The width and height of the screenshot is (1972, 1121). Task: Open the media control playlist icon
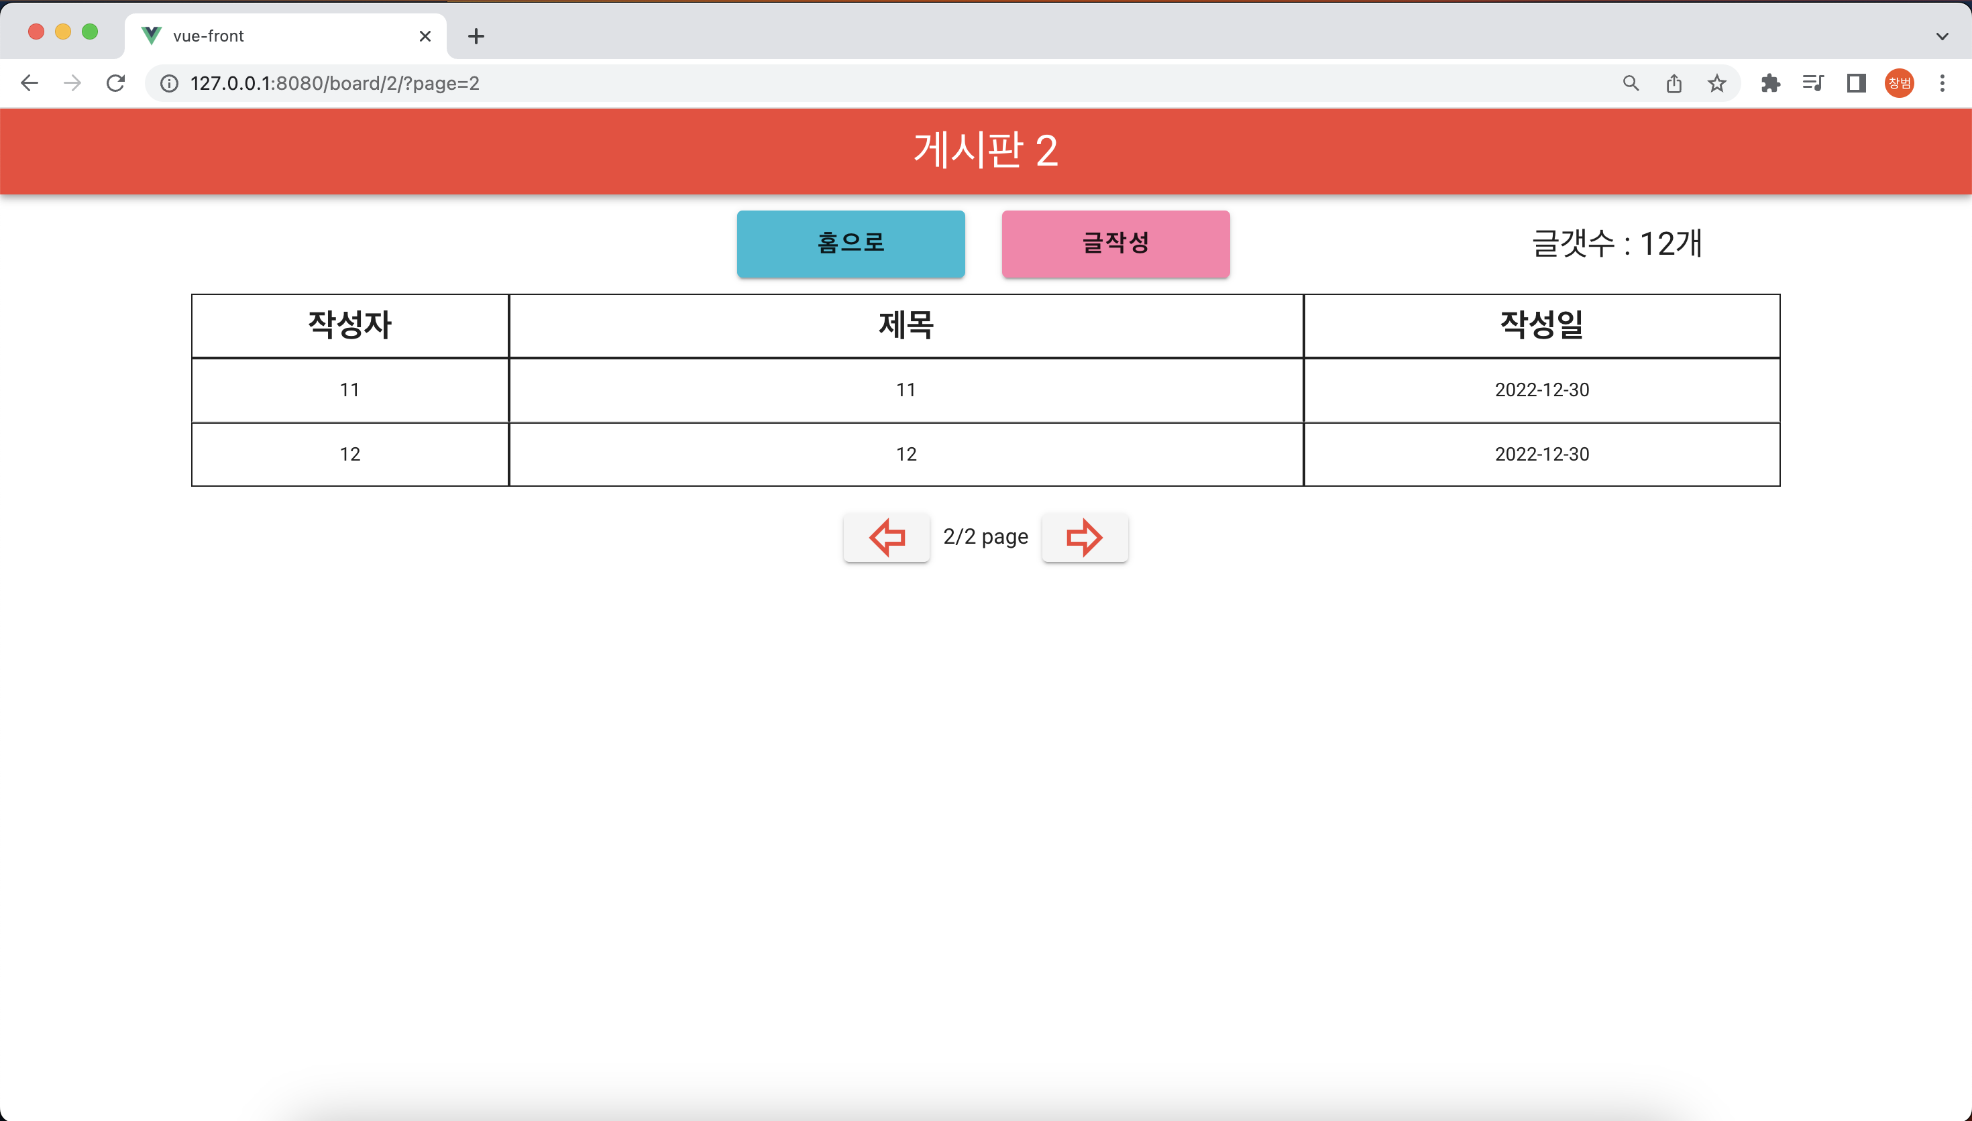(x=1812, y=83)
